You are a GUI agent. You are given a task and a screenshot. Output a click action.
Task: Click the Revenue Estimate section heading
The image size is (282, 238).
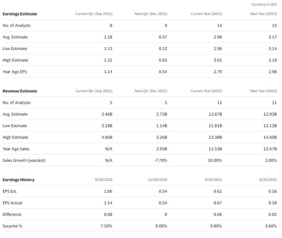pos(20,91)
